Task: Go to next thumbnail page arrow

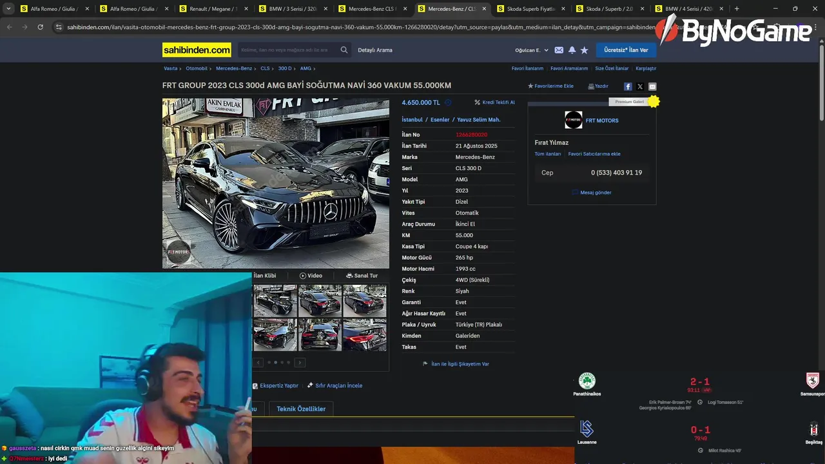Action: (x=300, y=363)
